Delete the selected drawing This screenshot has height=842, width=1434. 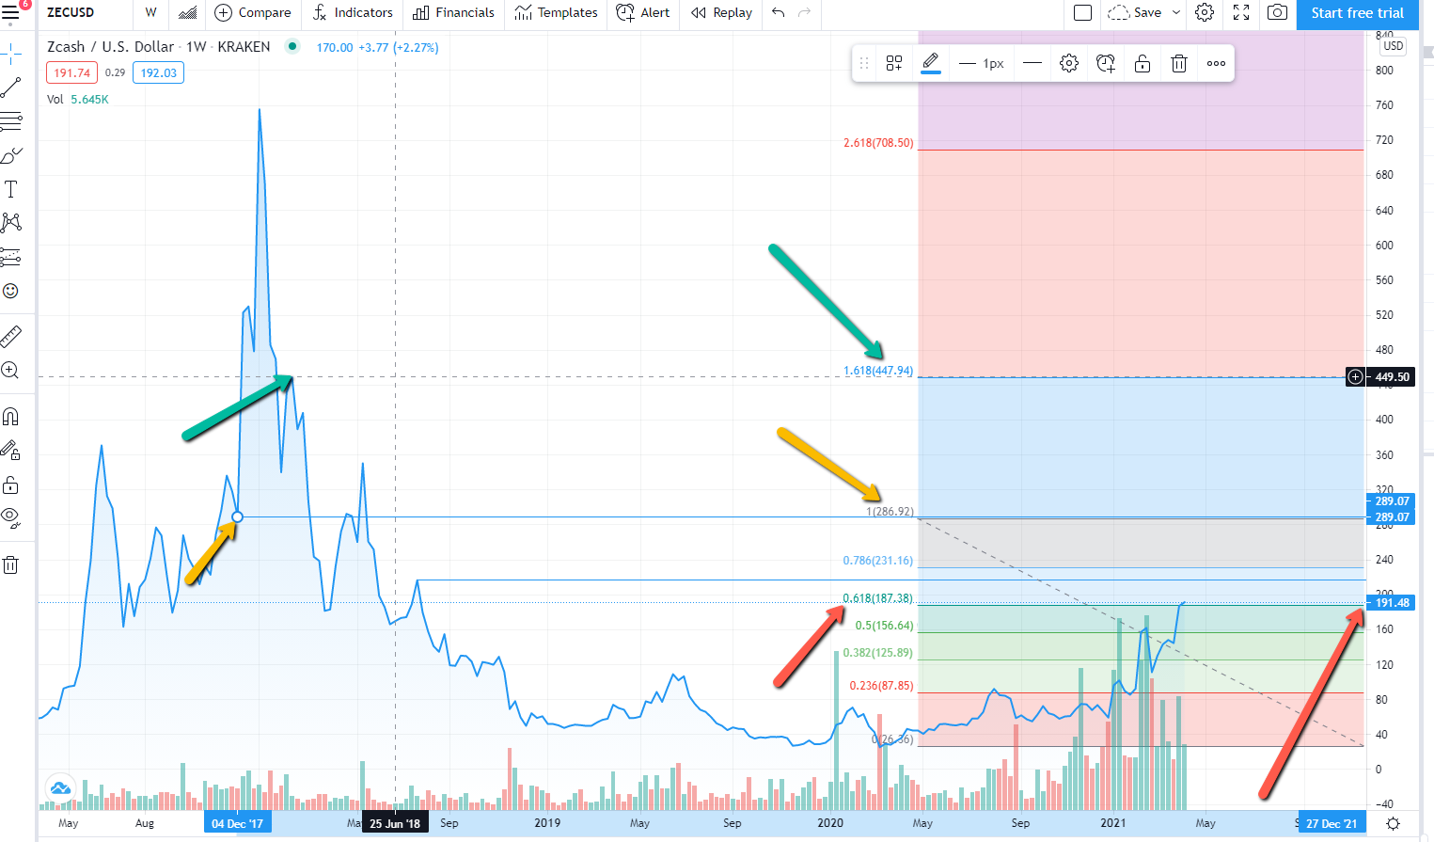(x=1179, y=63)
